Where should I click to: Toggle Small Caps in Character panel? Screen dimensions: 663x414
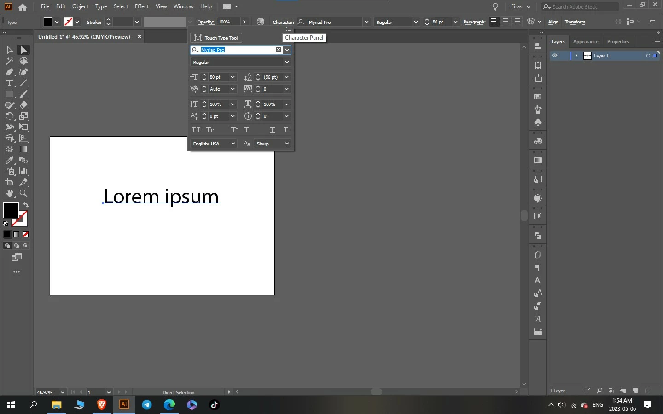(210, 130)
